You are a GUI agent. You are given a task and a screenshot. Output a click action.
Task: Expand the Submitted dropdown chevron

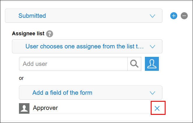152,16
